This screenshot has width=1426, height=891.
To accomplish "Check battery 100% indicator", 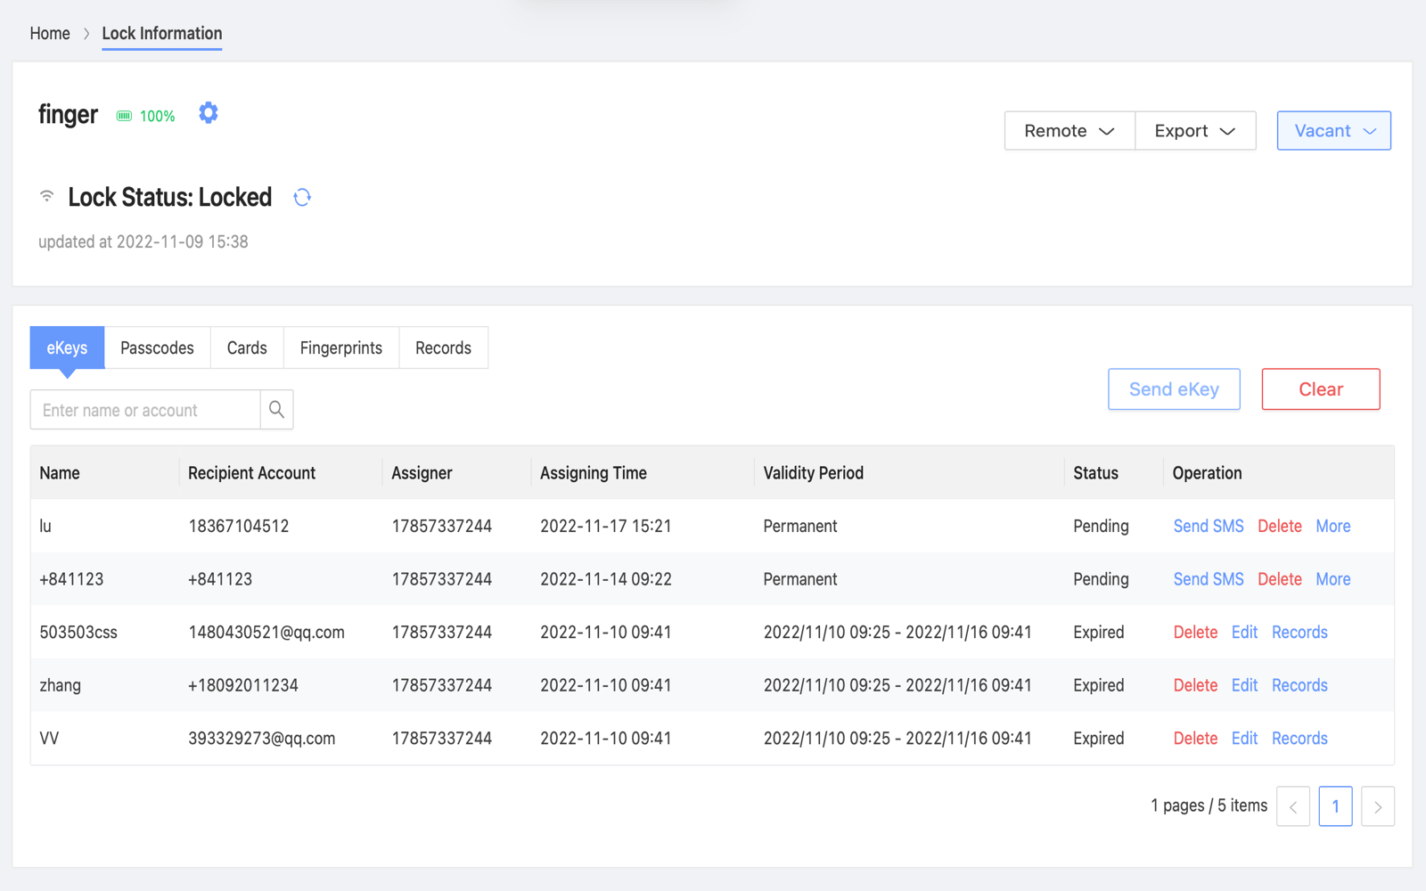I will coord(146,116).
